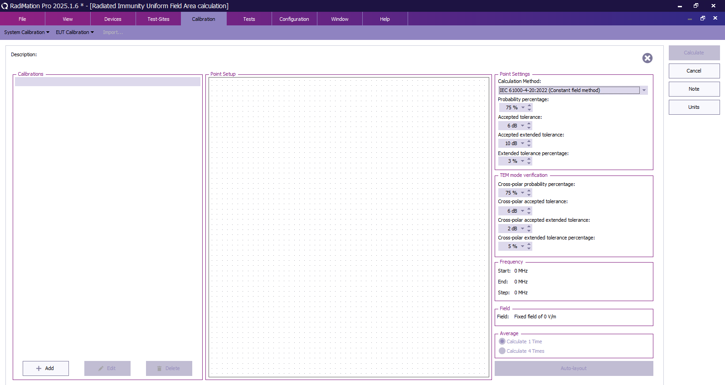
Task: Open the Configuration menu
Action: tap(294, 19)
